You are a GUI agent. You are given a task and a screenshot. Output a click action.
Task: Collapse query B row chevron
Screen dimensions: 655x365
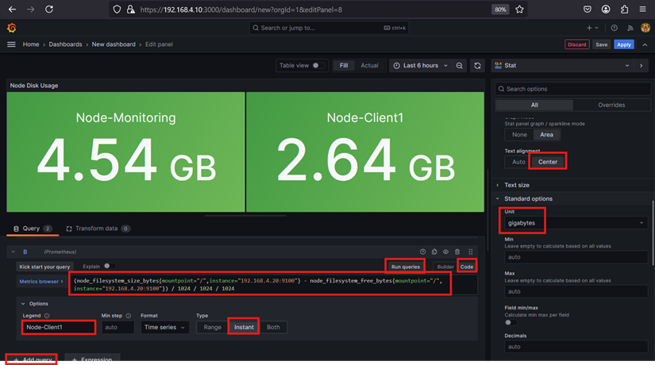coord(13,252)
